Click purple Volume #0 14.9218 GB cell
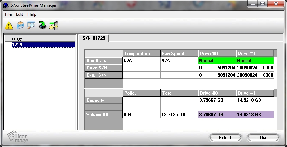287x147 pixels. click(255, 115)
